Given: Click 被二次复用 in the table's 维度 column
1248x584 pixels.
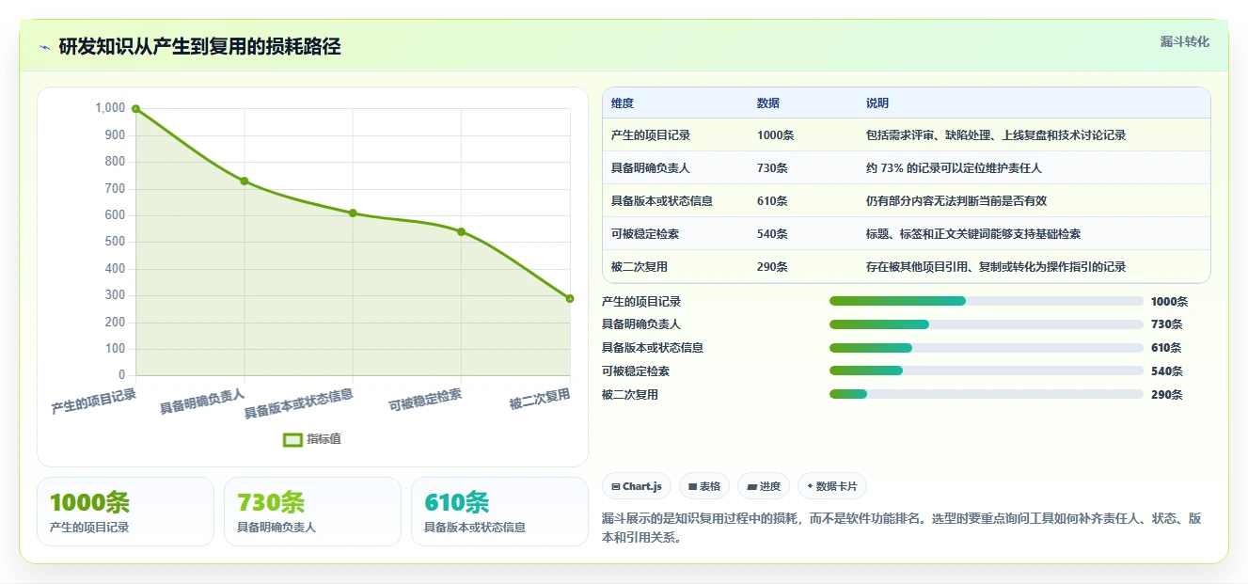Looking at the screenshot, I should (640, 267).
